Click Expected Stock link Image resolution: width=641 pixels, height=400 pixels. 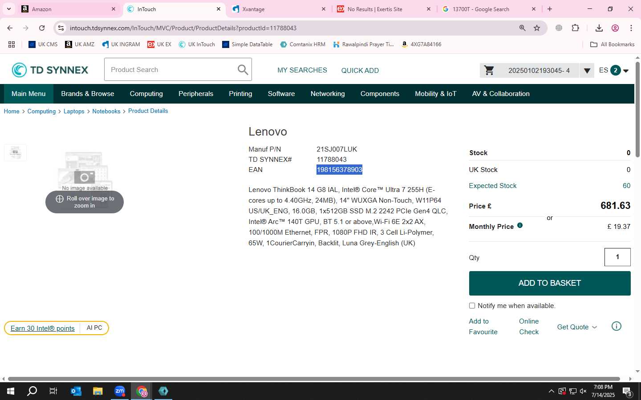click(x=493, y=186)
